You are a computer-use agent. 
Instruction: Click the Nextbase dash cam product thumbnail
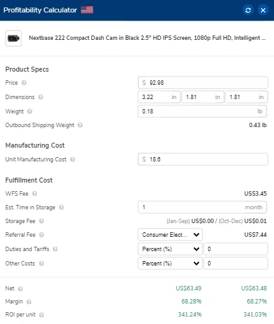pyautogui.click(x=13, y=38)
